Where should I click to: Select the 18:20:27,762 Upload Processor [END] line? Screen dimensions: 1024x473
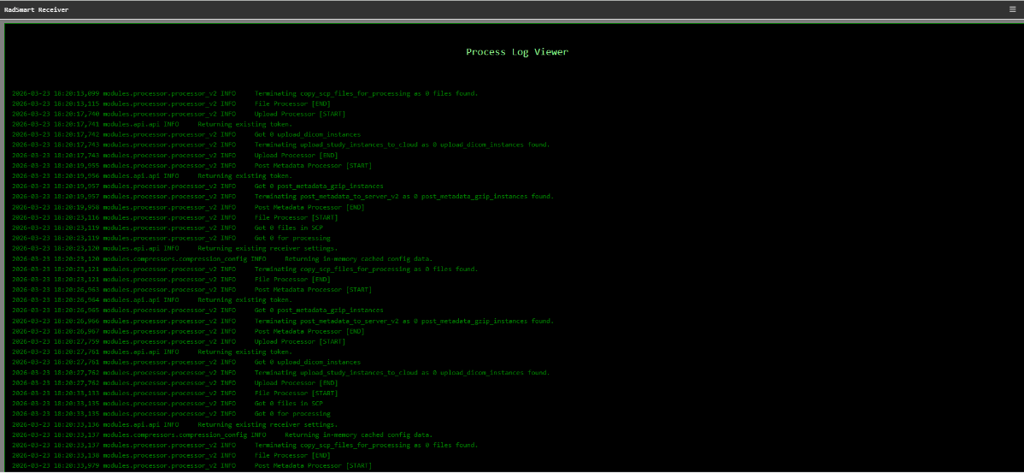pyautogui.click(x=175, y=383)
